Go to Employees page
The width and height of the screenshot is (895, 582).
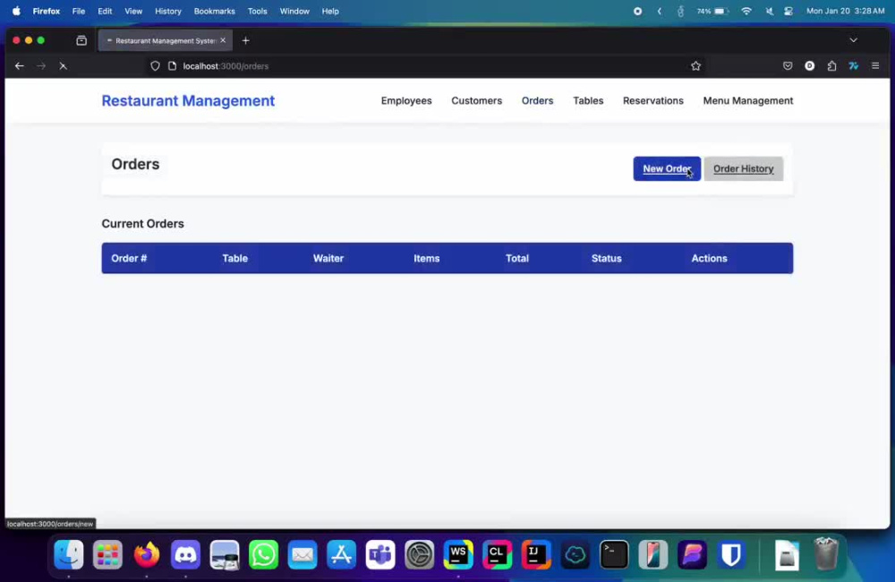click(406, 100)
